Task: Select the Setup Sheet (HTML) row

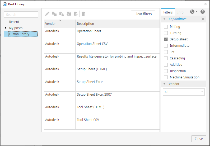Action: (102, 72)
